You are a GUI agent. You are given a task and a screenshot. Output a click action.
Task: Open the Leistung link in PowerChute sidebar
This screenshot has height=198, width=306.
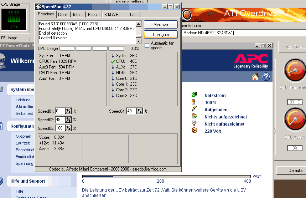point(23,100)
